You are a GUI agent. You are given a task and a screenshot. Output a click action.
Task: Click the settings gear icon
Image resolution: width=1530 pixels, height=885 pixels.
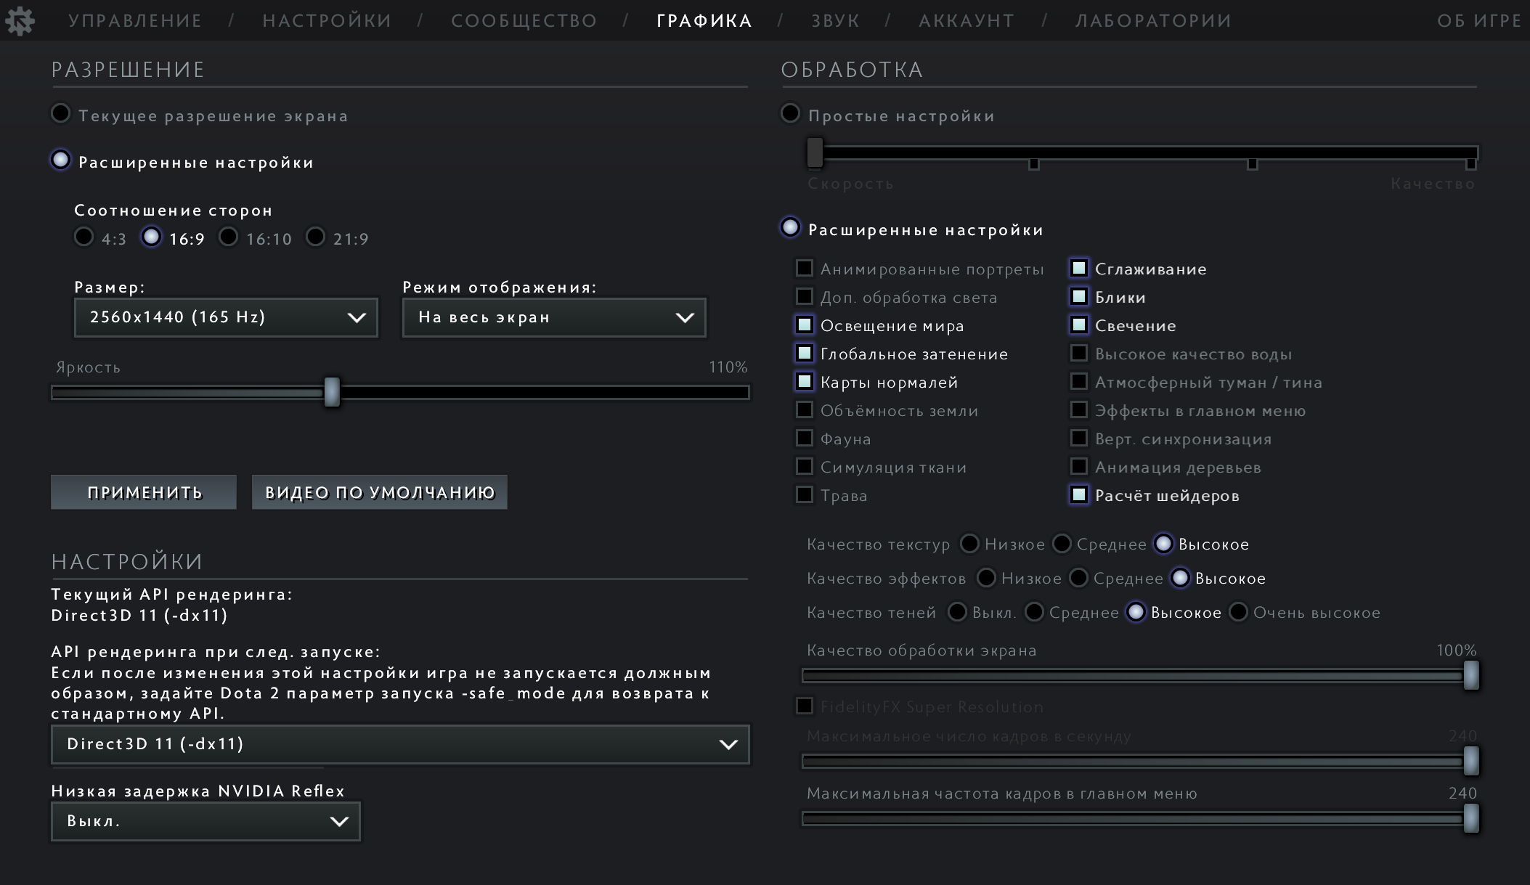[x=20, y=20]
